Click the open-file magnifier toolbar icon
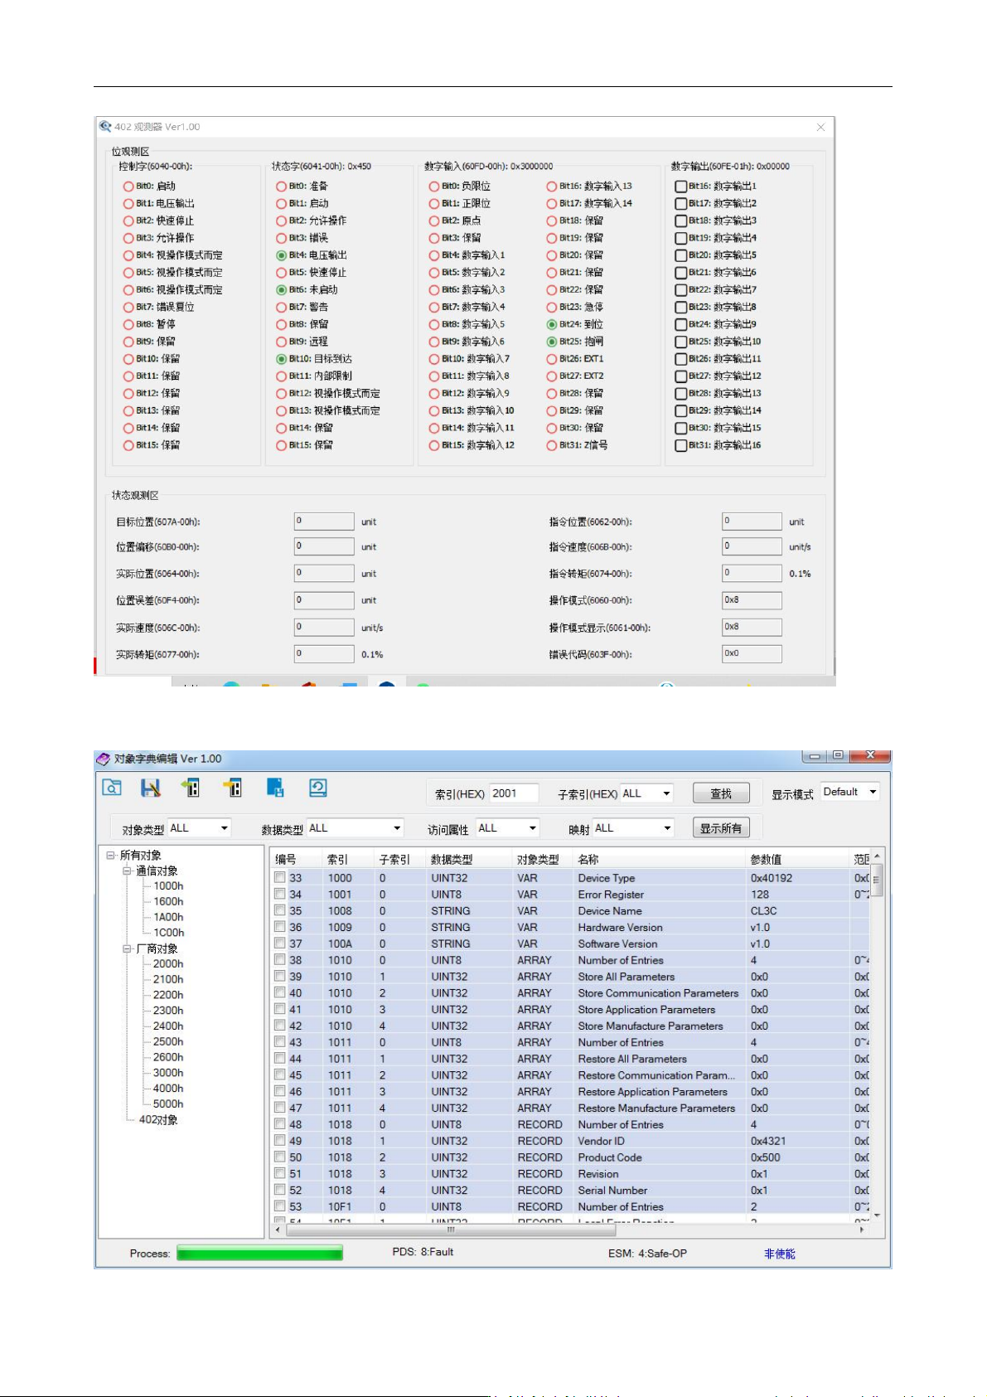 pyautogui.click(x=111, y=788)
